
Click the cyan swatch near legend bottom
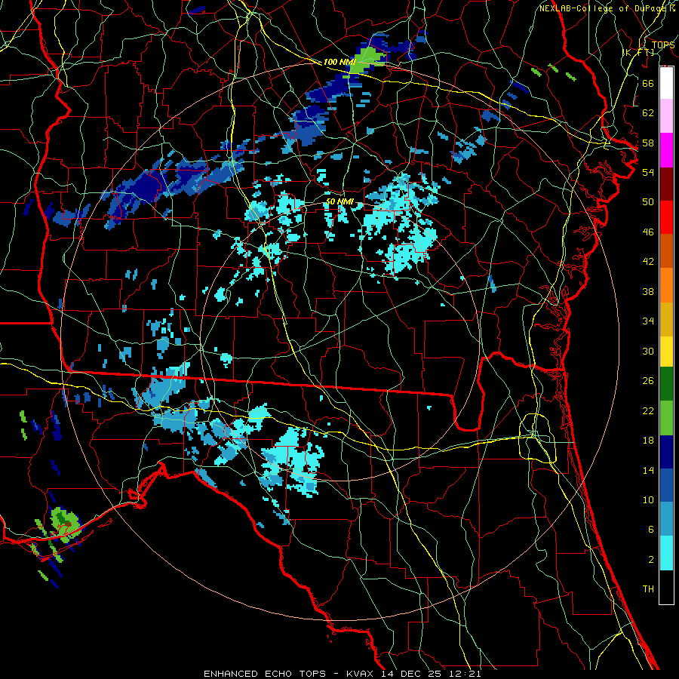pyautogui.click(x=666, y=553)
